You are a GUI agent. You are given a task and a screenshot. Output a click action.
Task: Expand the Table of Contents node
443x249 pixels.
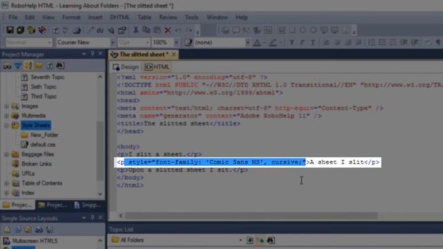6,183
